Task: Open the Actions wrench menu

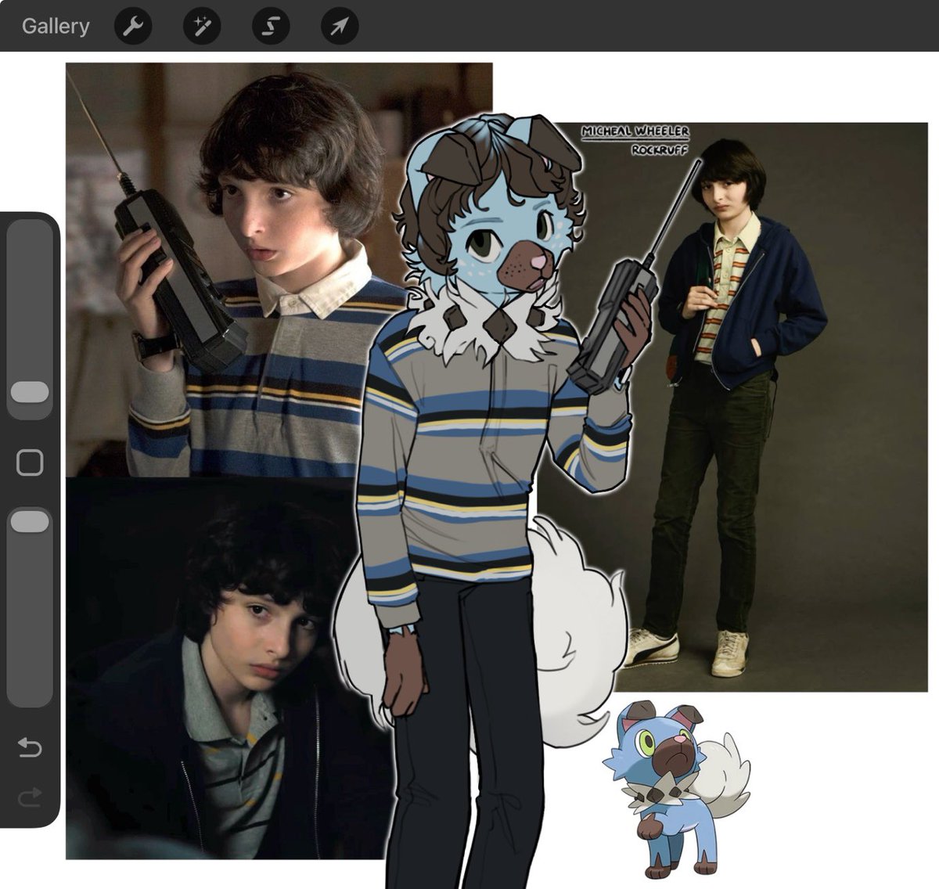Action: point(133,27)
